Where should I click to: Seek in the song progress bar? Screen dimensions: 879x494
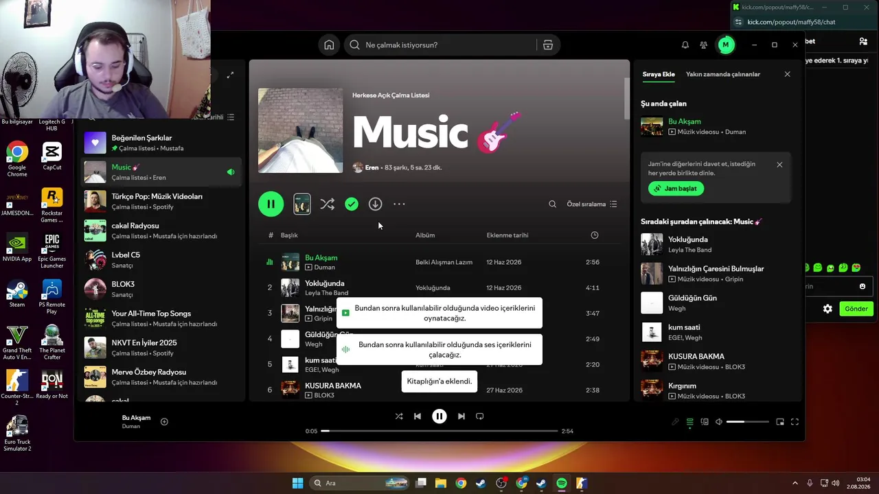point(439,431)
